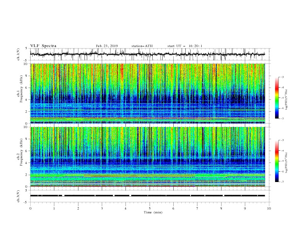Click the ch.1 voltage waveform trace
The image size is (303, 234).
tap(148, 54)
